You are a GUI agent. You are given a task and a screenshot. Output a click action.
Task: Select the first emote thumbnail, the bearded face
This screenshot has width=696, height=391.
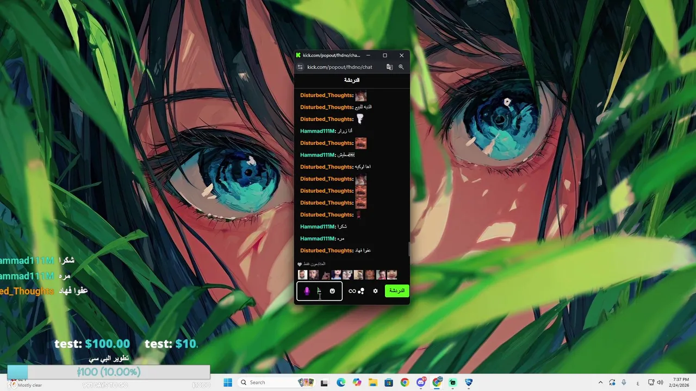pyautogui.click(x=303, y=275)
